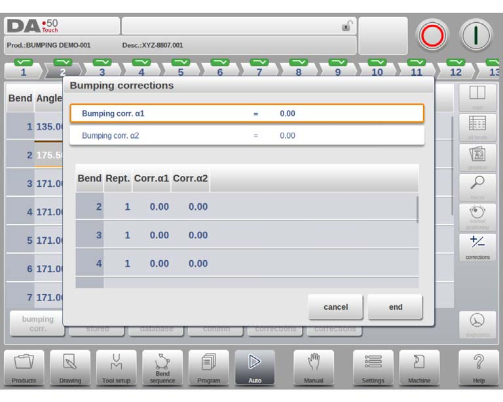Screen dimensions: 503x402
Task: Open the Settings mode
Action: point(373,367)
